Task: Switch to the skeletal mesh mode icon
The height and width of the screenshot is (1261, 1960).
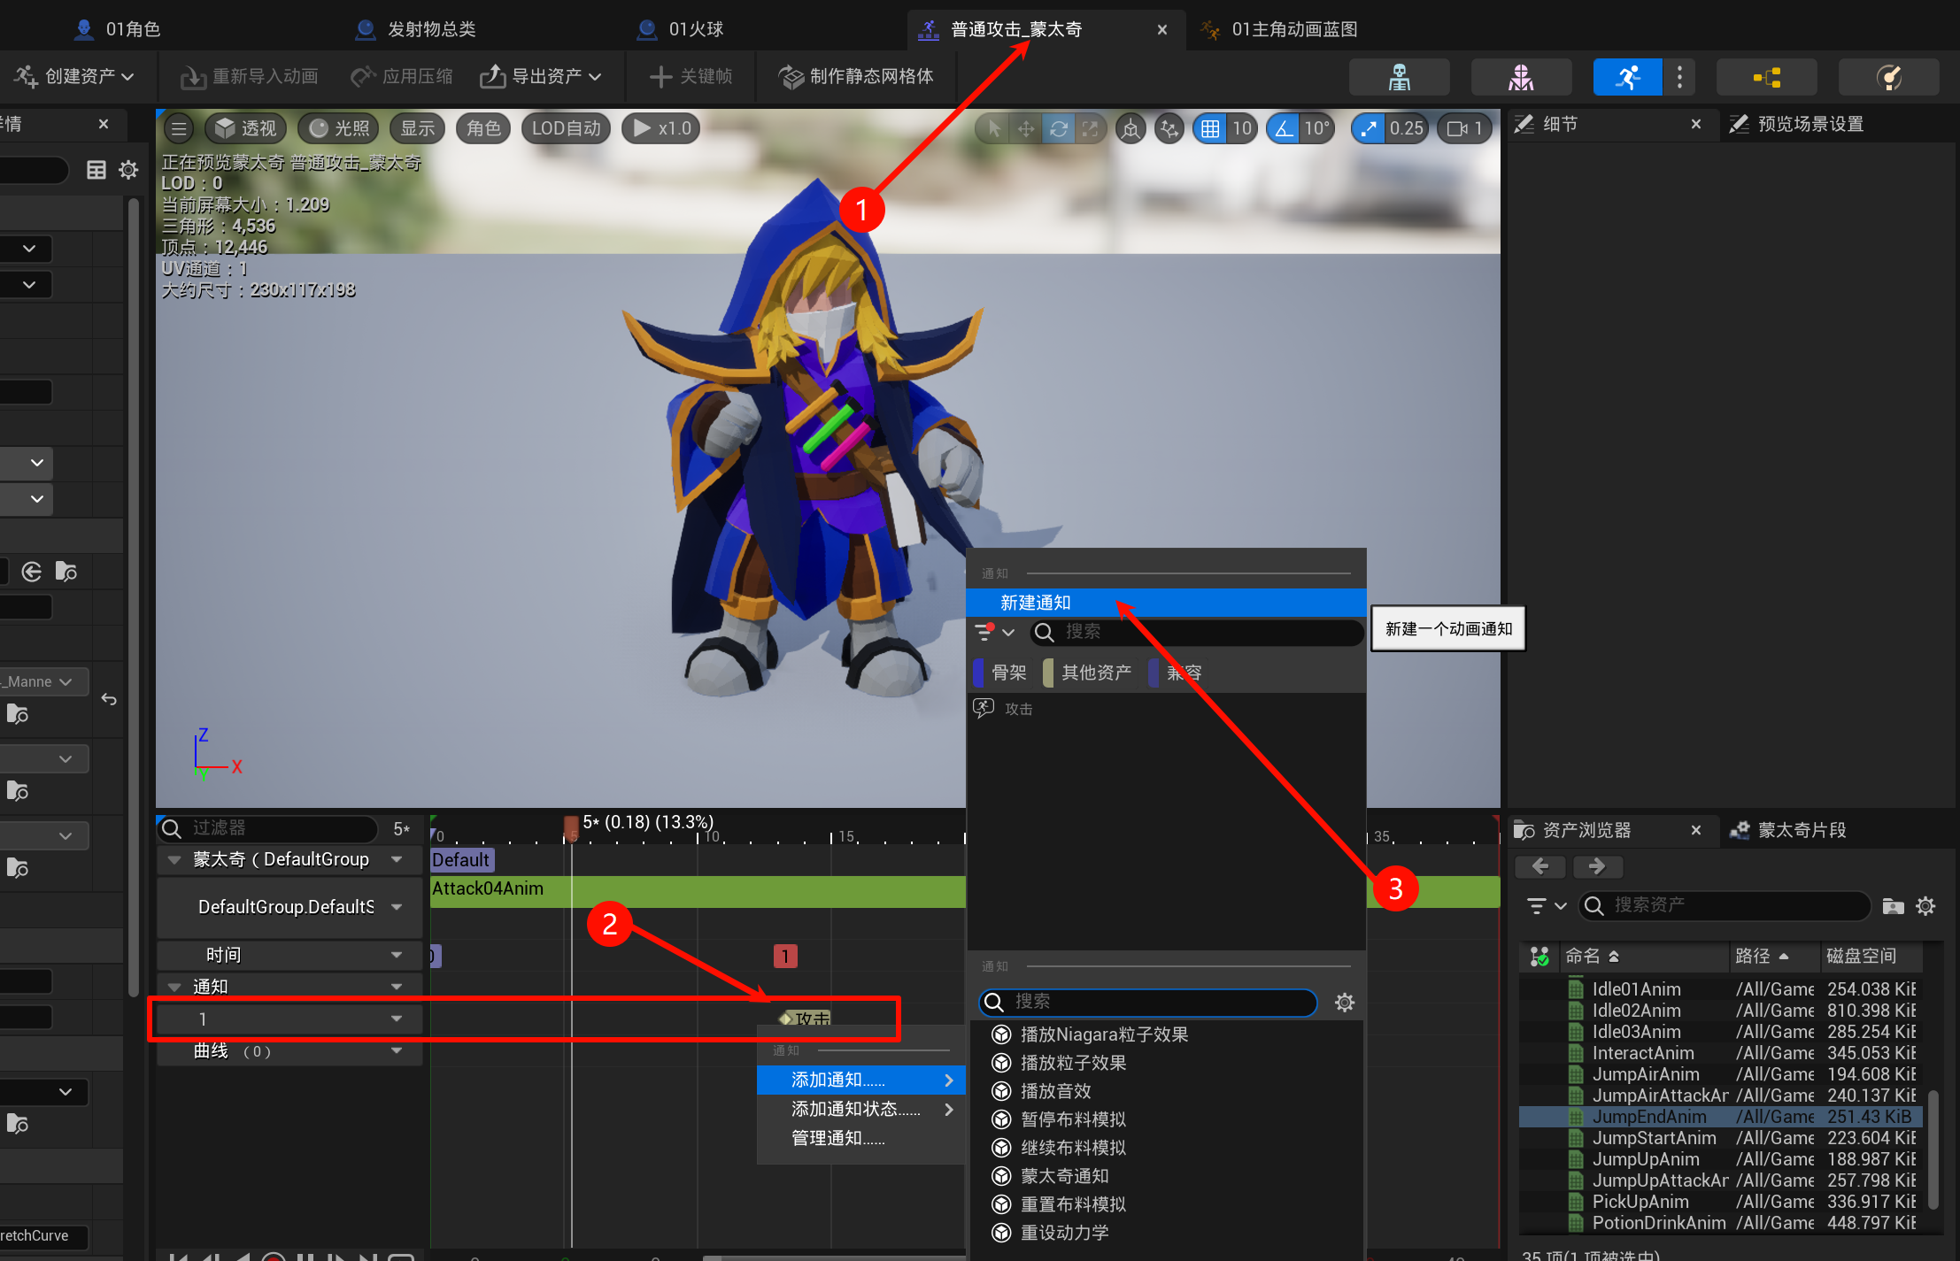Action: (x=1521, y=77)
